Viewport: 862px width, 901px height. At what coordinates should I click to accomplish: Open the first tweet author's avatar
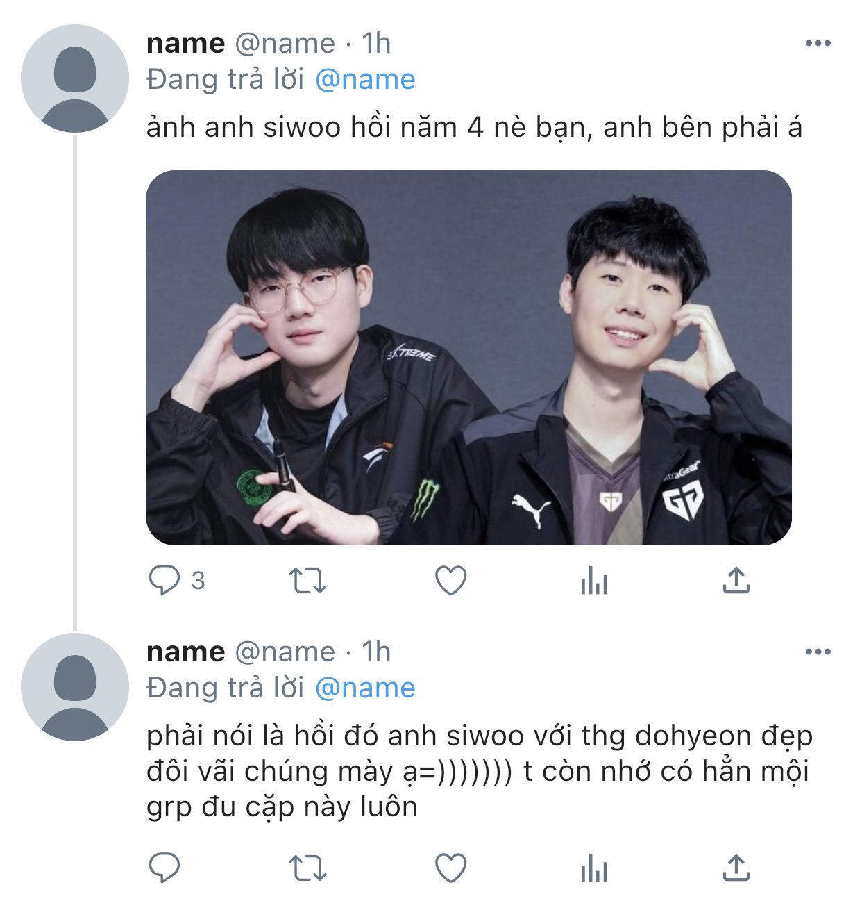75,78
